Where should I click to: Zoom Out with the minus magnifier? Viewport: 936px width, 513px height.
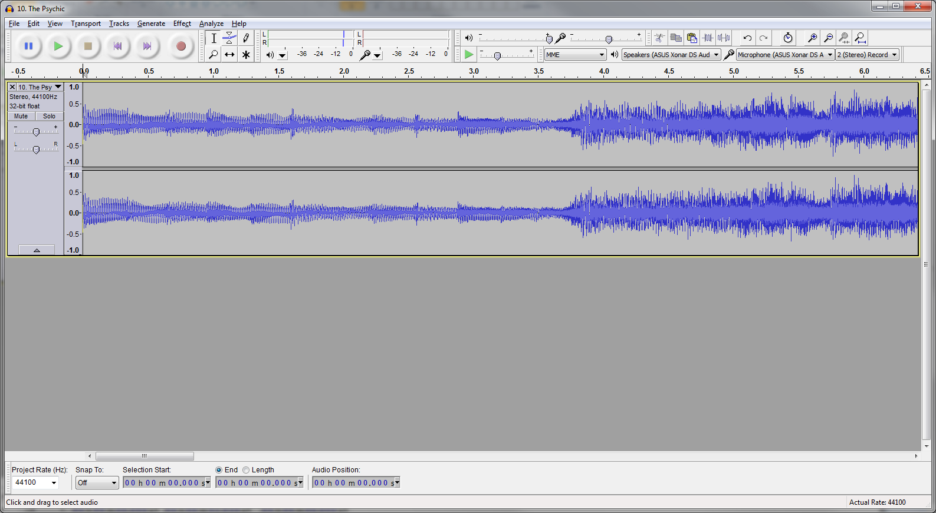pos(828,38)
